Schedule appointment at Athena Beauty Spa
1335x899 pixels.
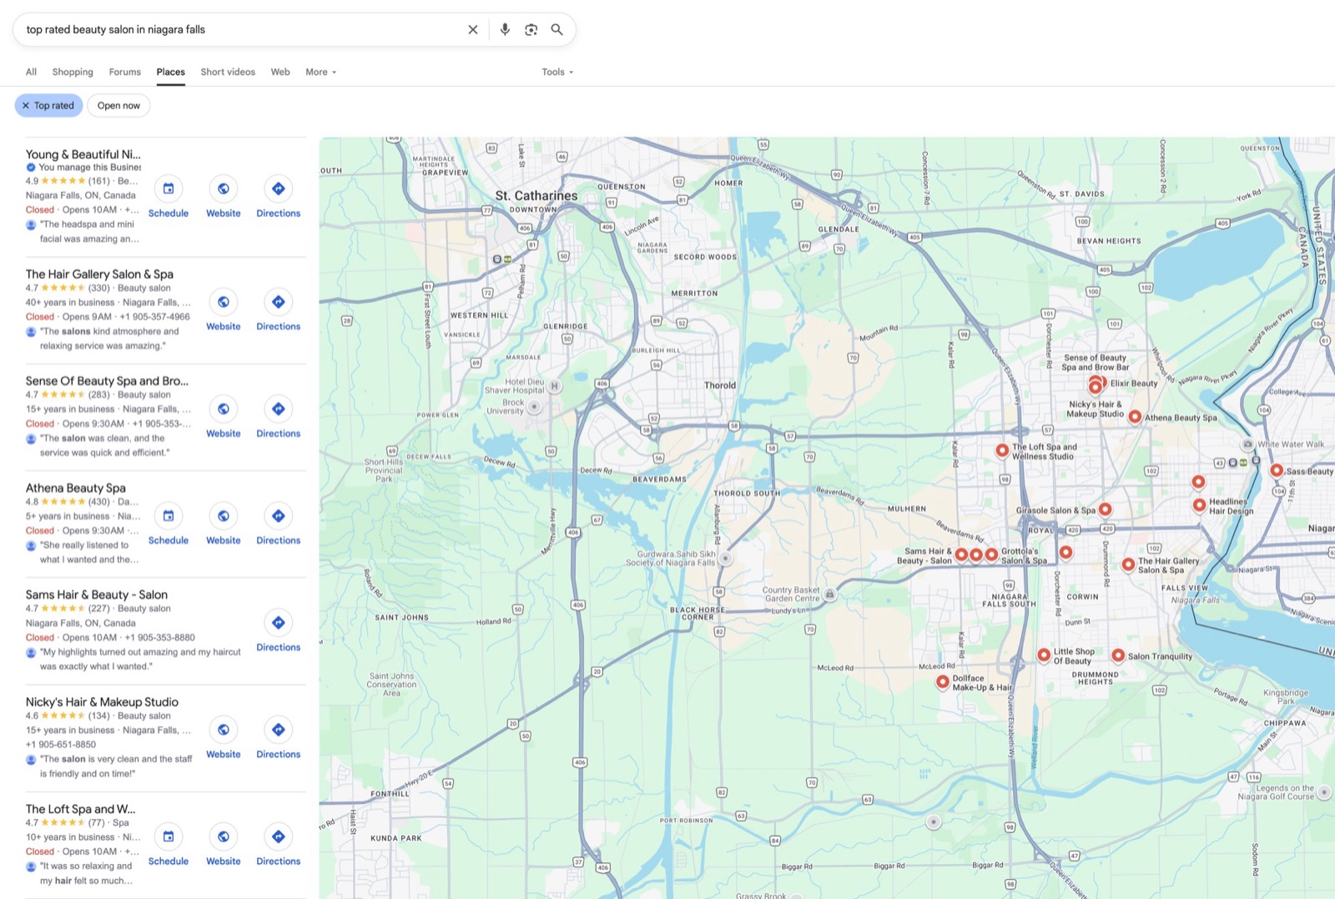[x=169, y=515]
